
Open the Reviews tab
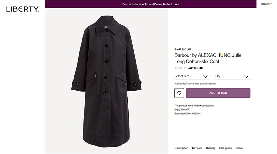pos(197,148)
